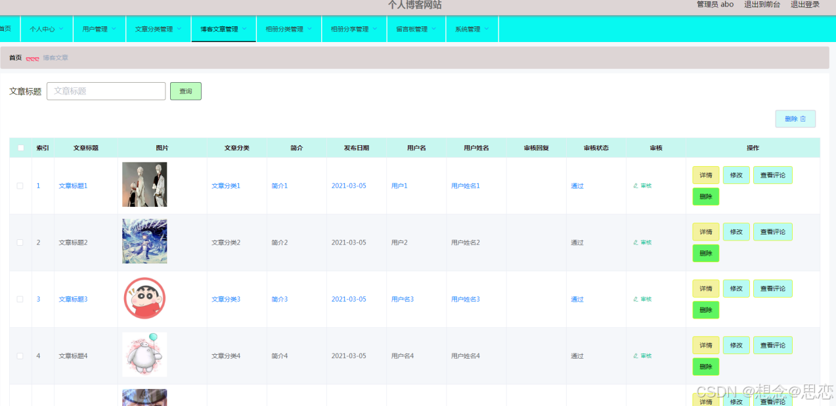The width and height of the screenshot is (836, 406).
Task: Open the 文章分类管理 menu item
Action: [158, 29]
